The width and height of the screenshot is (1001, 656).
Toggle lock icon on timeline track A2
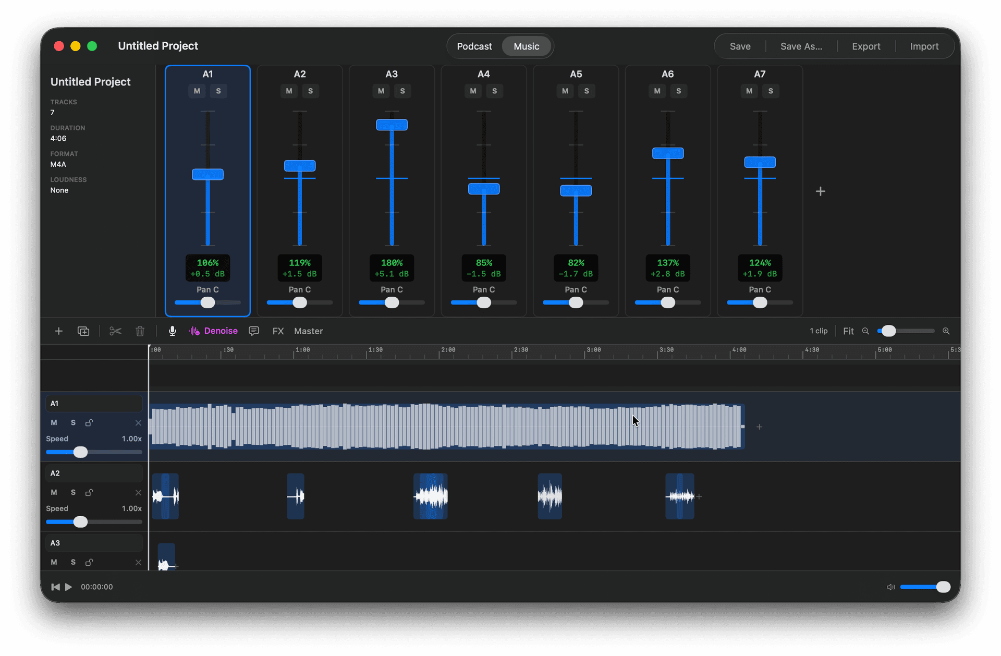pos(89,492)
